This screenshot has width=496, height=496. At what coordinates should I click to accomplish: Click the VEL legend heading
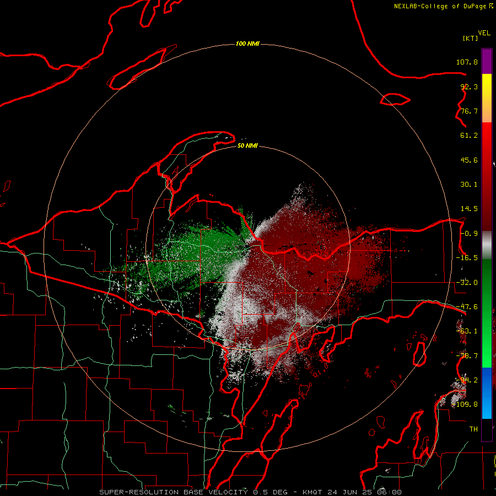[x=484, y=33]
